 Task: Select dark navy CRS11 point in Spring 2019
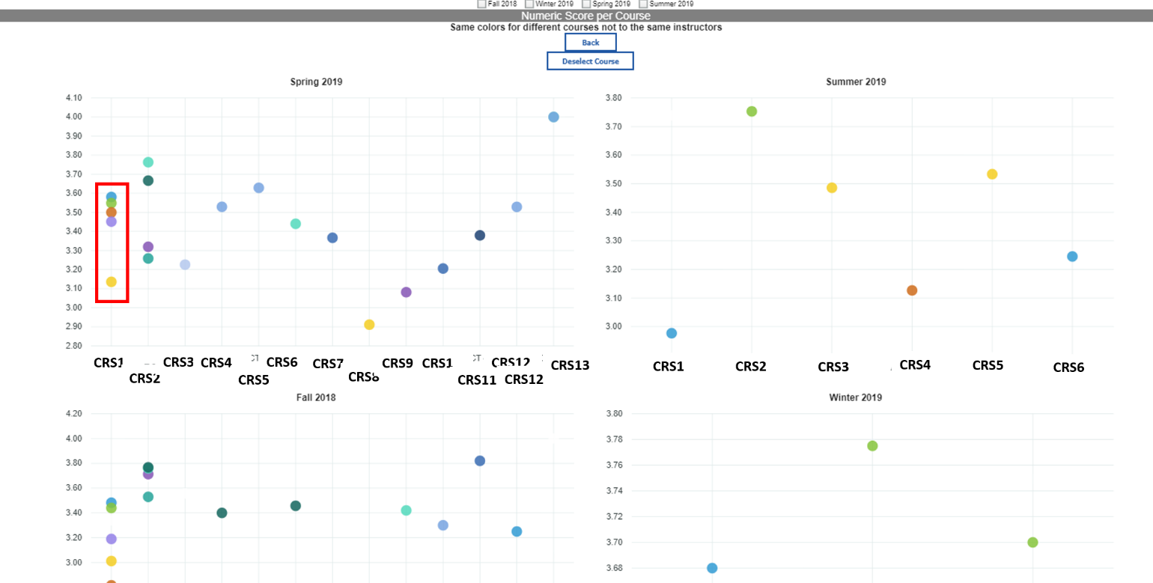pyautogui.click(x=480, y=236)
